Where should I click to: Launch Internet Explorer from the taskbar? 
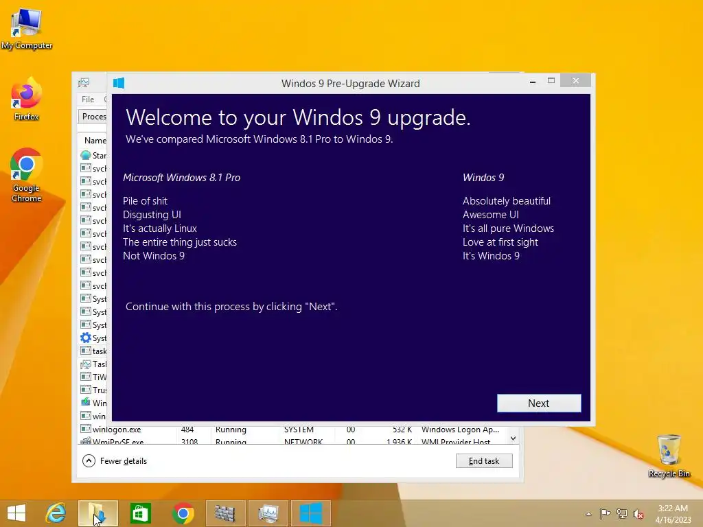pyautogui.click(x=56, y=513)
